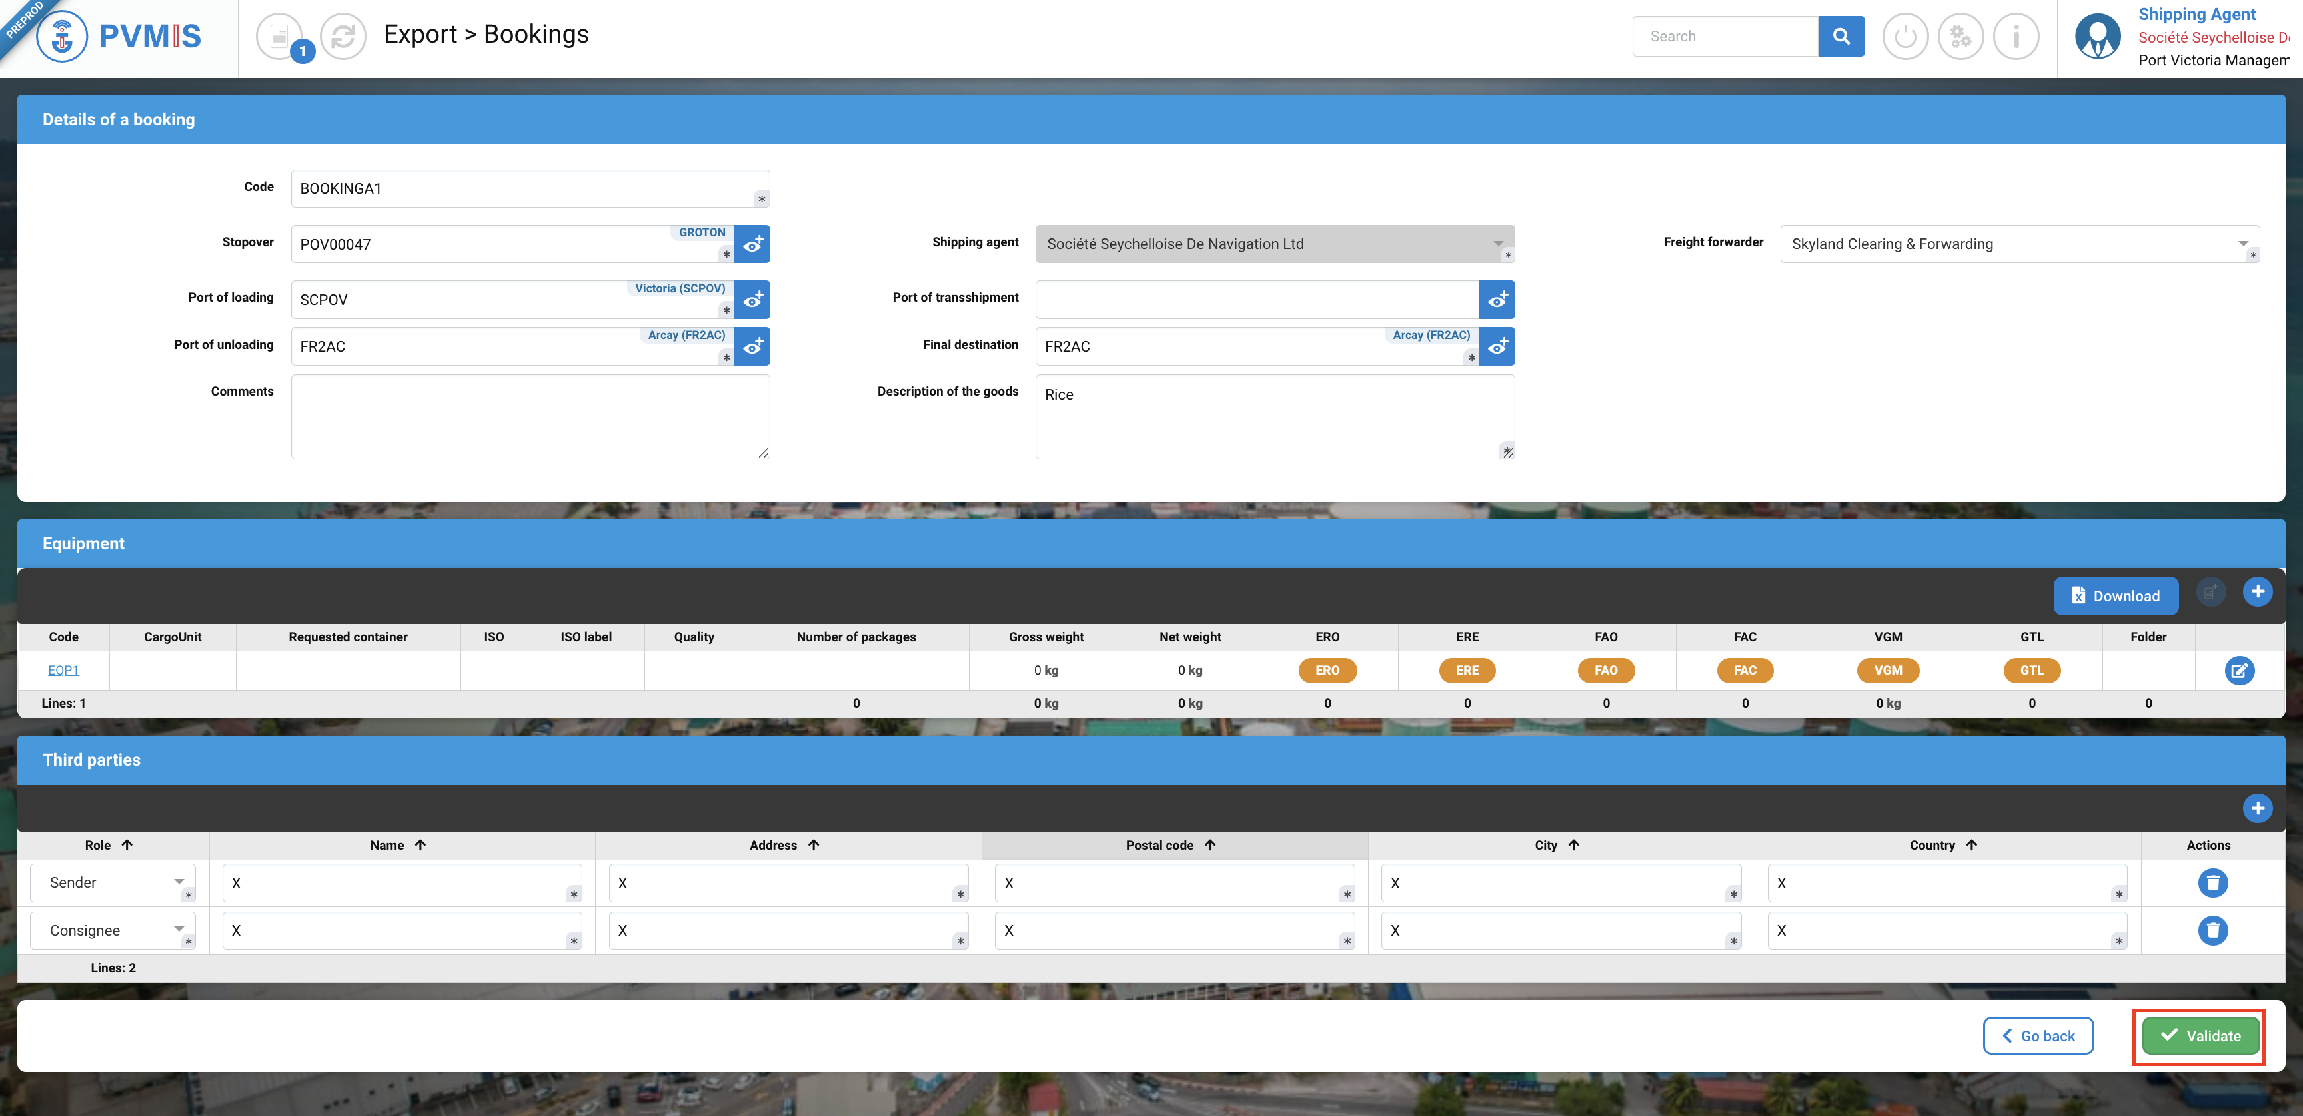Image resolution: width=2303 pixels, height=1116 pixels.
Task: Click the power logout icon
Action: click(1905, 37)
